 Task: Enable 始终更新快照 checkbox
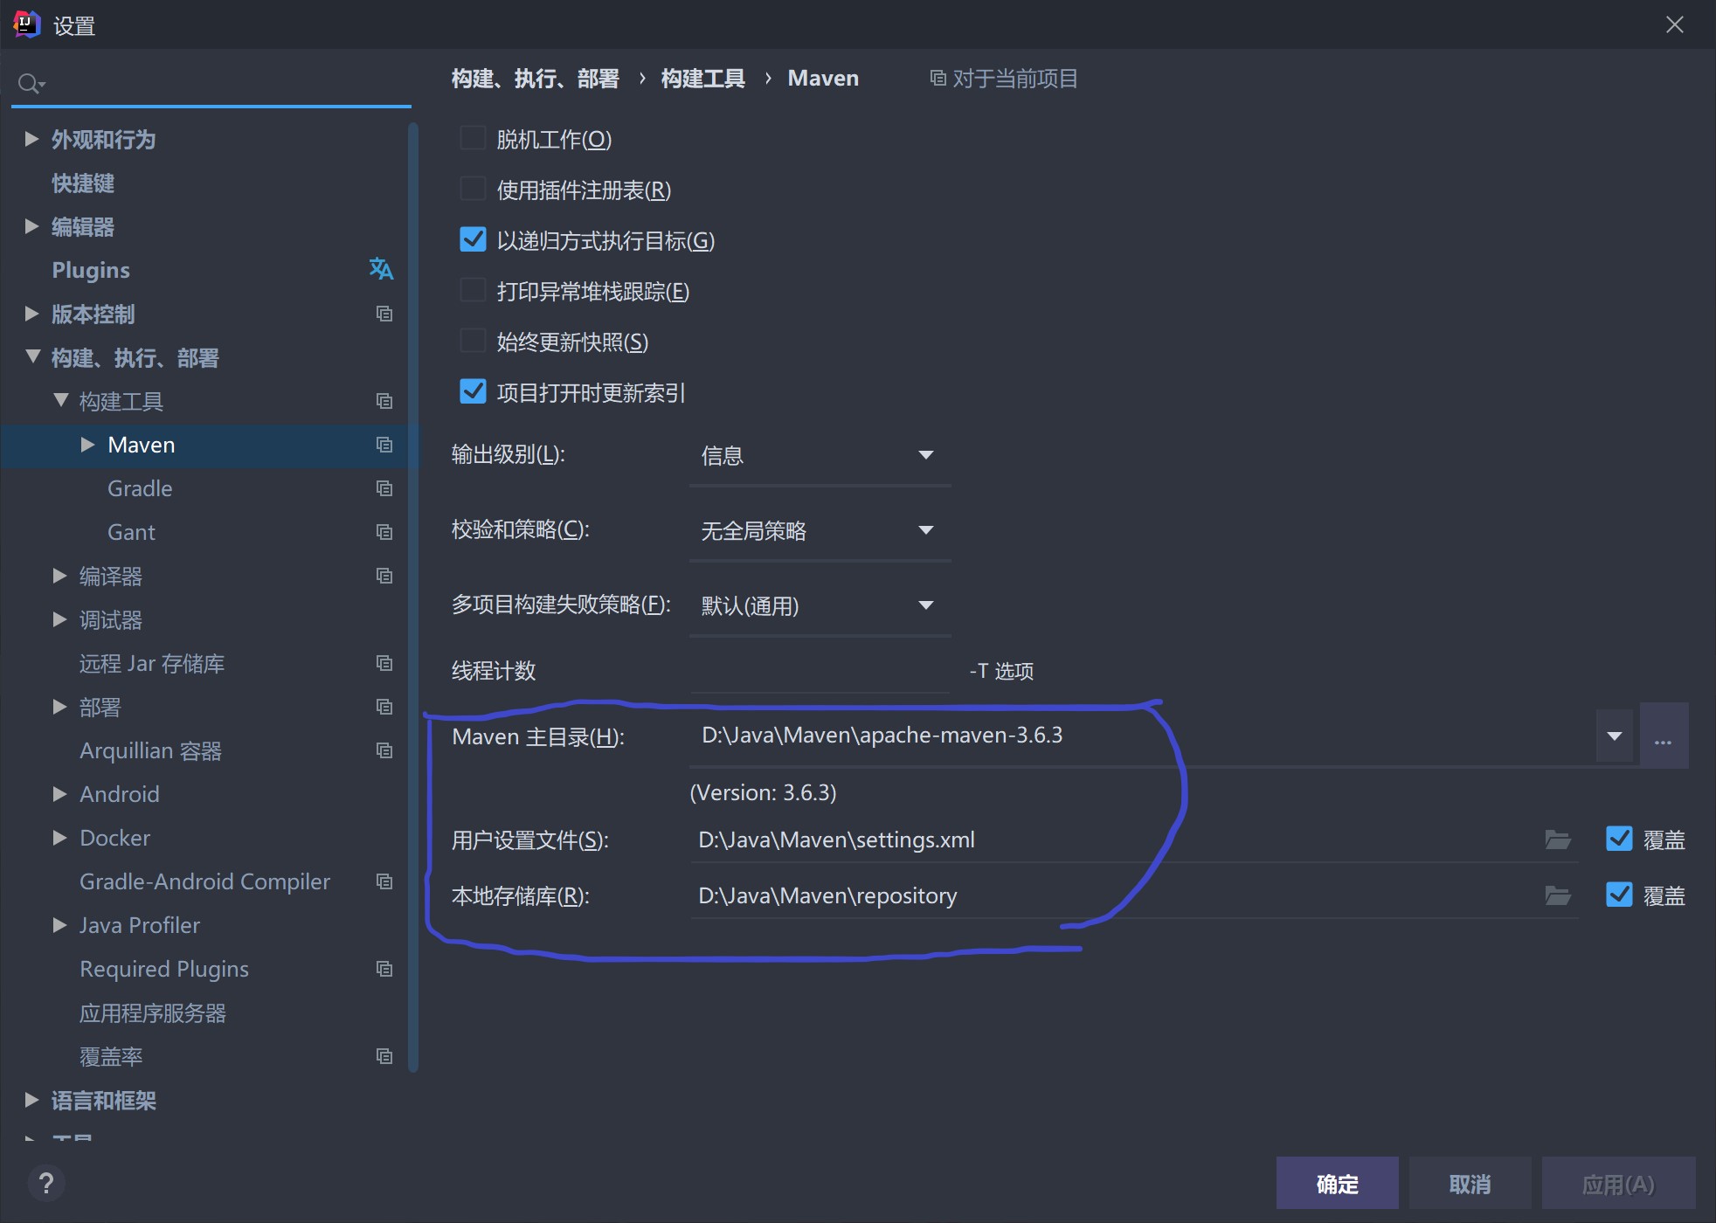473,341
